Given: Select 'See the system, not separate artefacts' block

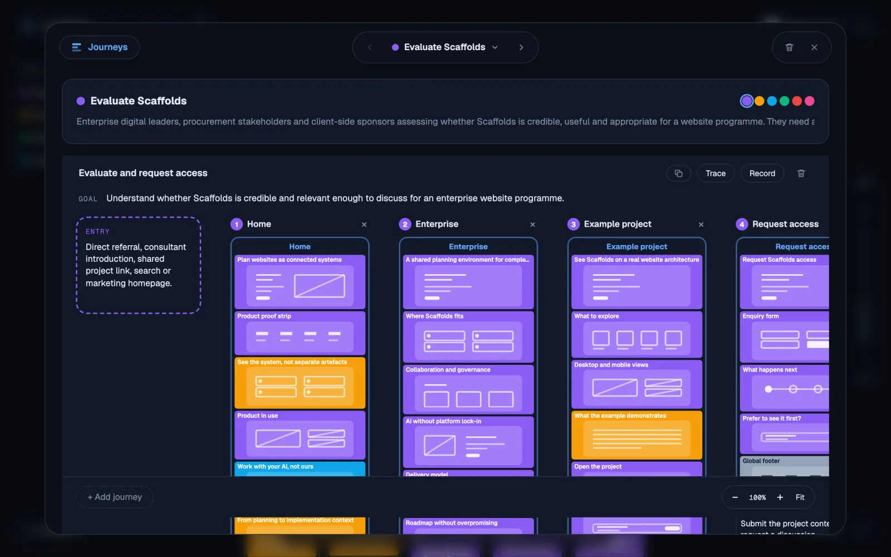Looking at the screenshot, I should 300,383.
